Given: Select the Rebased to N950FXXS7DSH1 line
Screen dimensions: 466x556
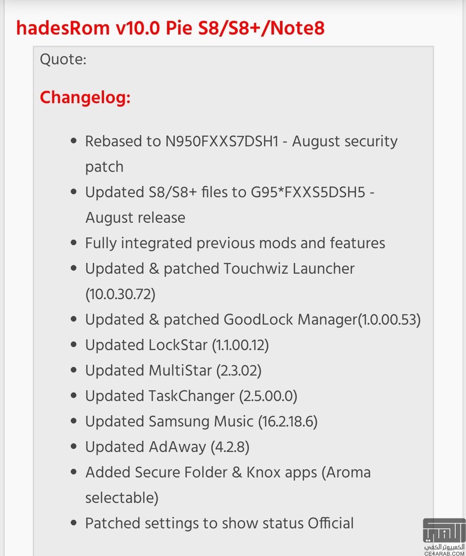Looking at the screenshot, I should pyautogui.click(x=241, y=154).
